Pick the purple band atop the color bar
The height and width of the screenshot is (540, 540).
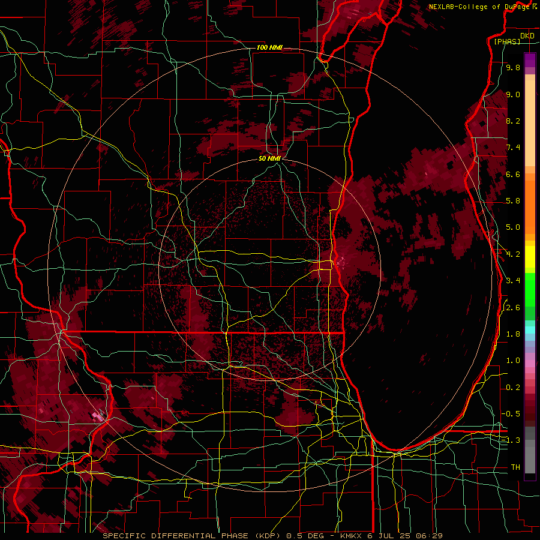(x=530, y=60)
